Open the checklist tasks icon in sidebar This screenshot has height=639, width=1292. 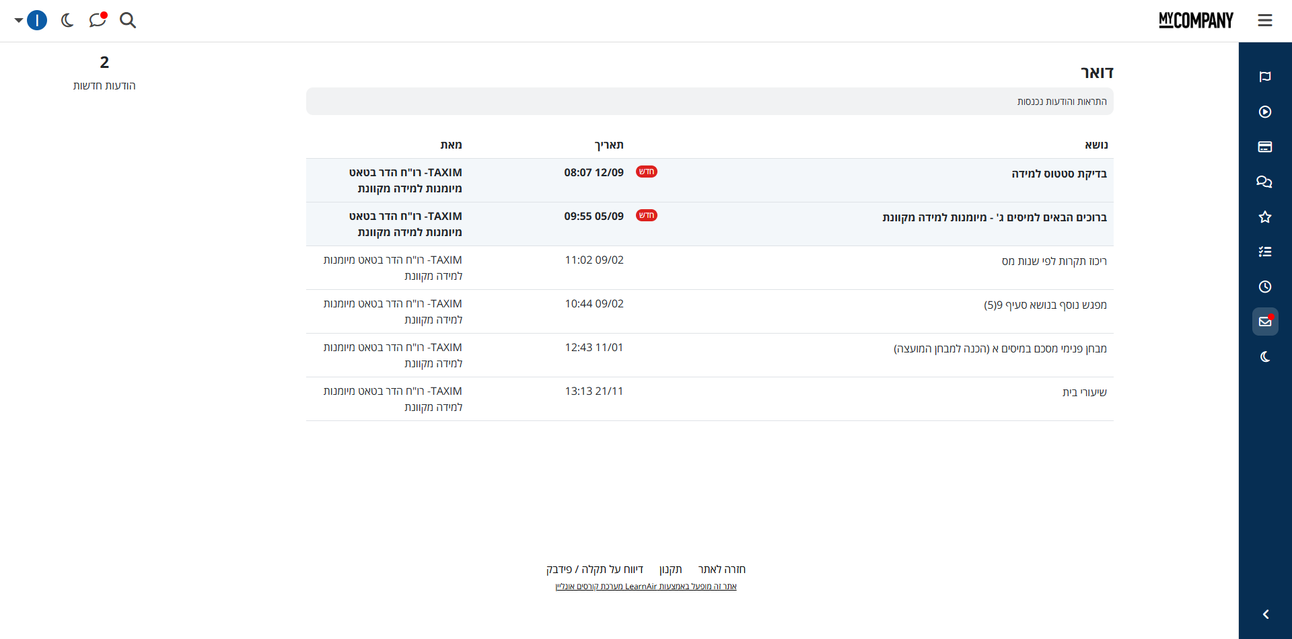coord(1264,252)
